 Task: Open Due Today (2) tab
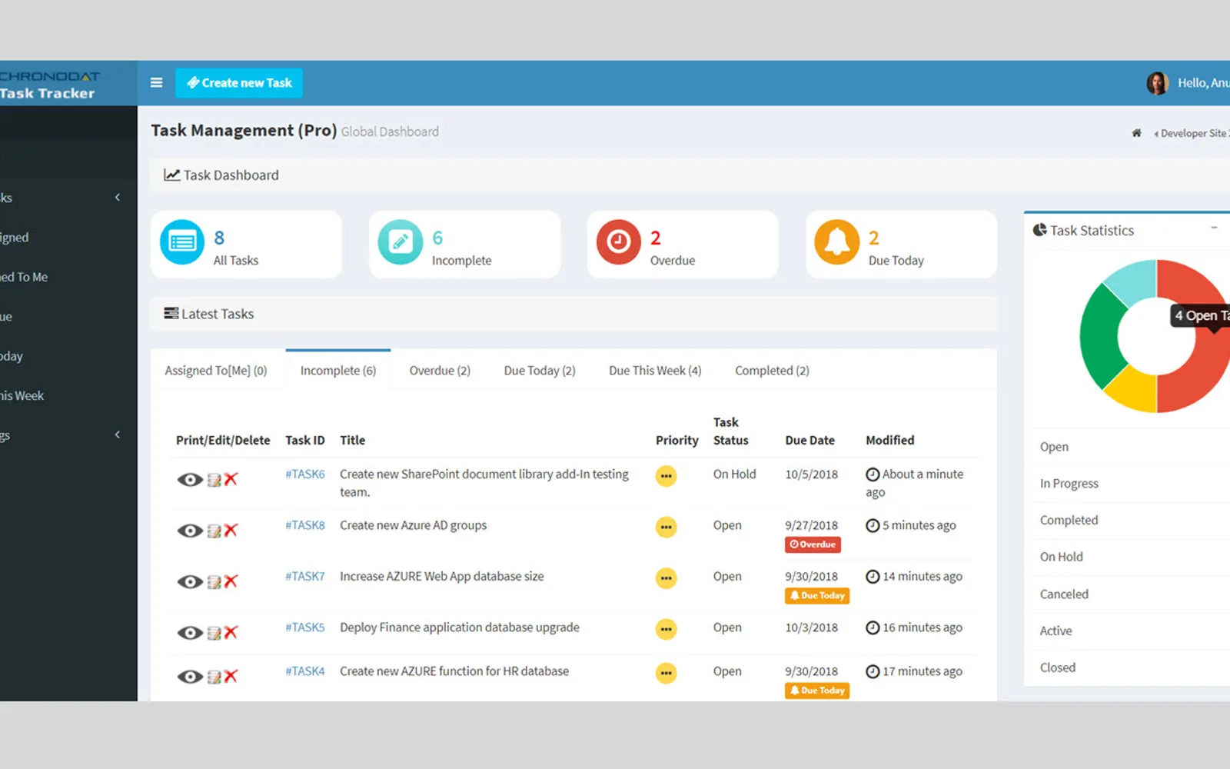540,371
